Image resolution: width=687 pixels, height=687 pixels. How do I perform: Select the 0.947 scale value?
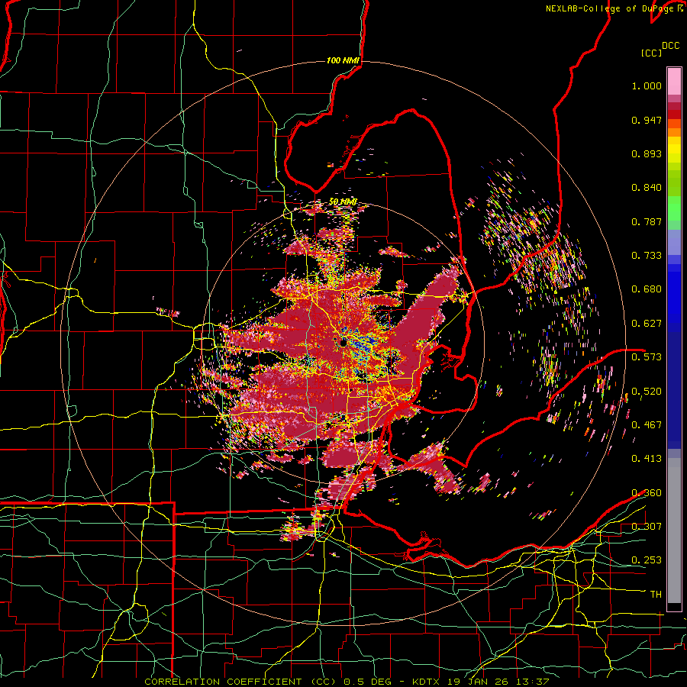[647, 120]
